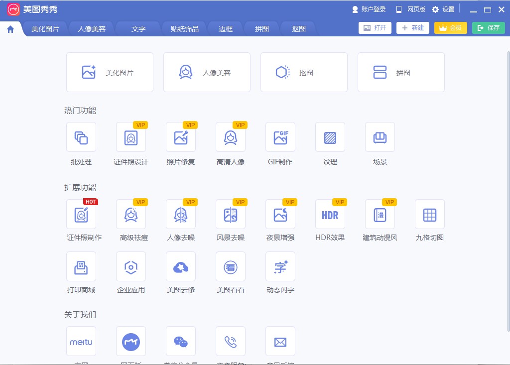The image size is (510, 365).
Task: Apply the HDR效果 tool
Action: click(x=330, y=214)
